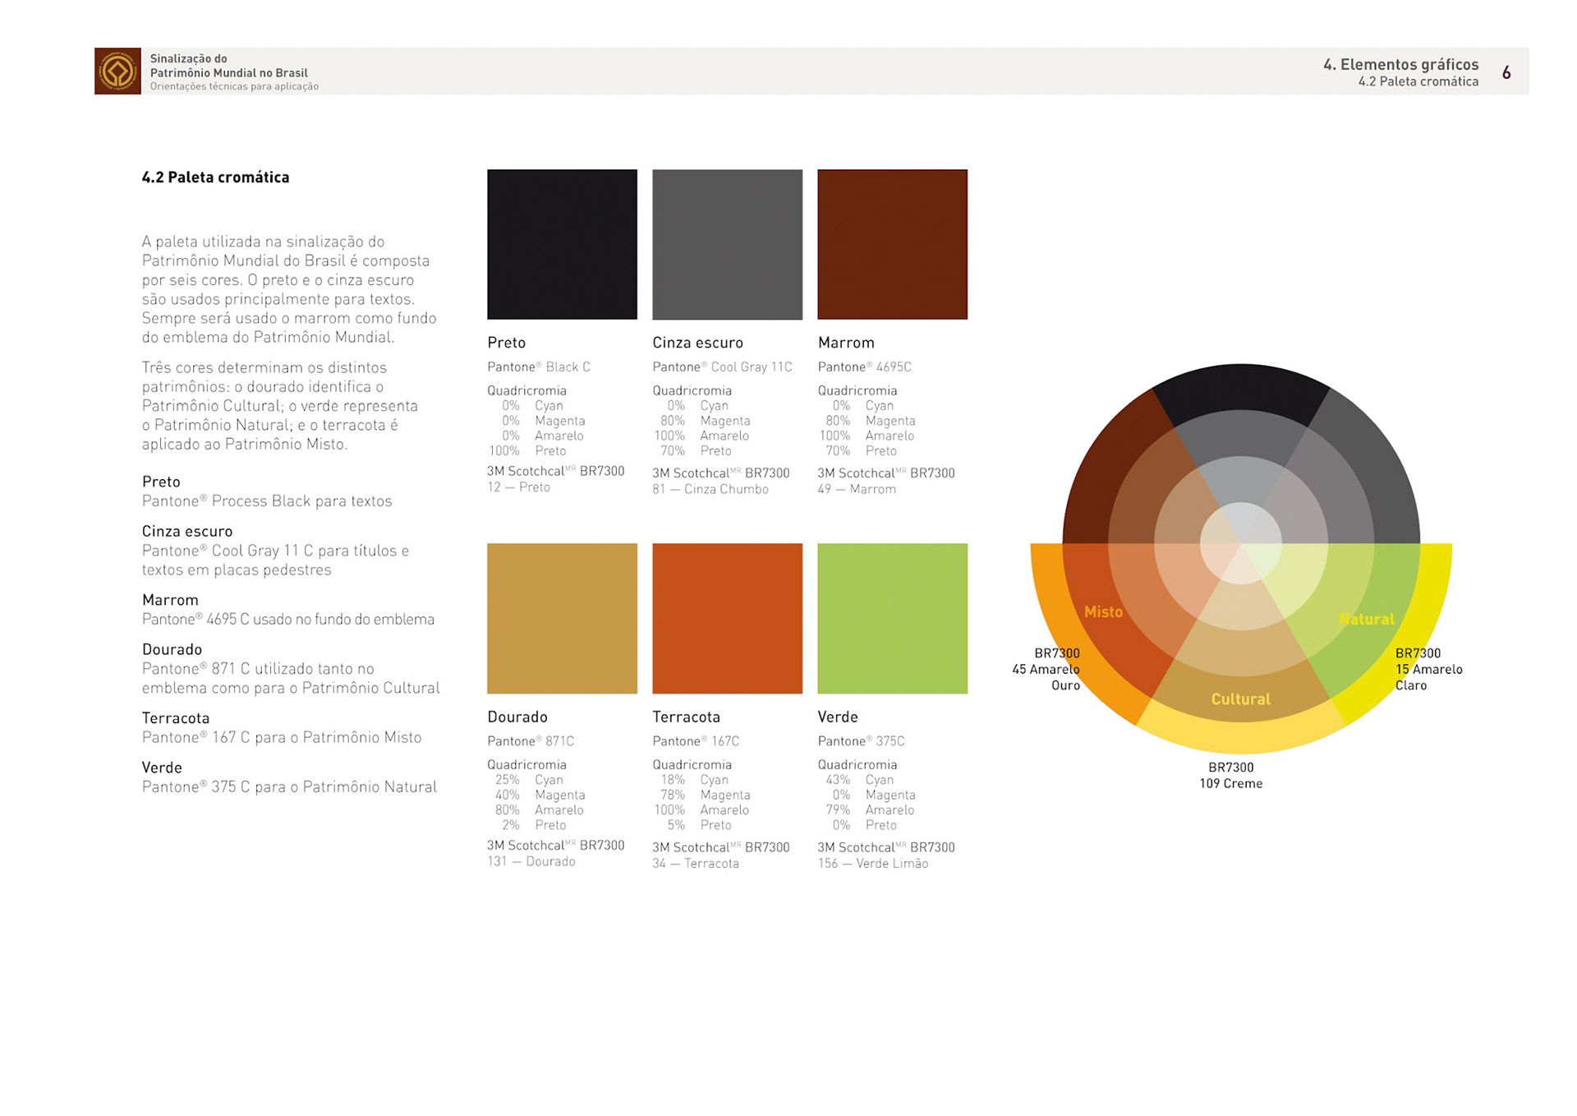Click 'Preto' swatch title under black square
1577x1116 pixels.
[x=506, y=342]
